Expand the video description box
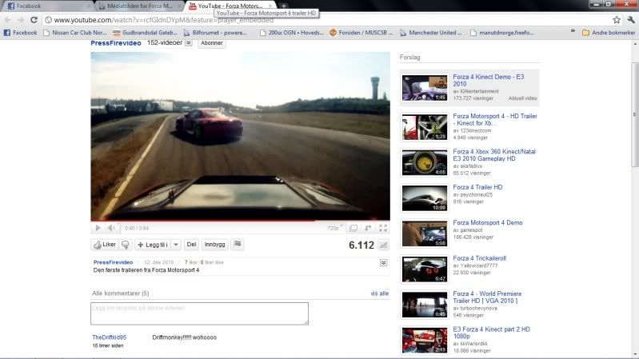This screenshot has height=359, width=639. pos(384,263)
